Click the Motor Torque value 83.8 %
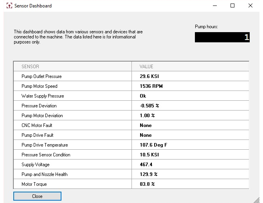 point(147,184)
